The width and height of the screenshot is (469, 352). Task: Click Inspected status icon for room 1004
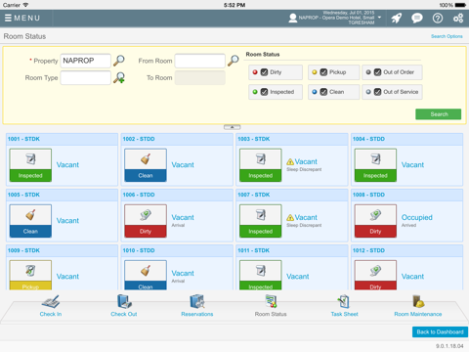pos(375,165)
